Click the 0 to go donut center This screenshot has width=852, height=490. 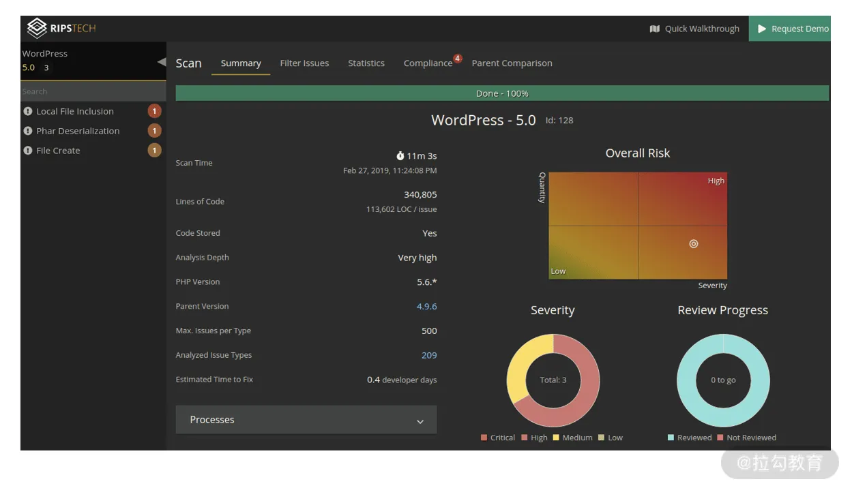point(723,380)
